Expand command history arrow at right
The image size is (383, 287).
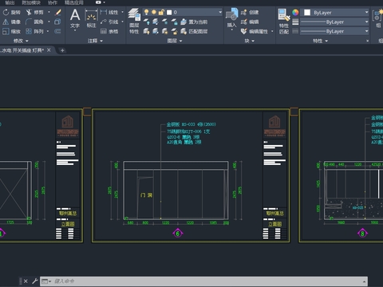click(364, 281)
